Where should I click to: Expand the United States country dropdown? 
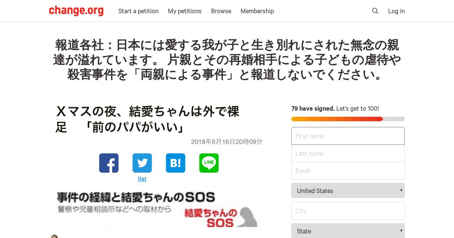coord(348,190)
